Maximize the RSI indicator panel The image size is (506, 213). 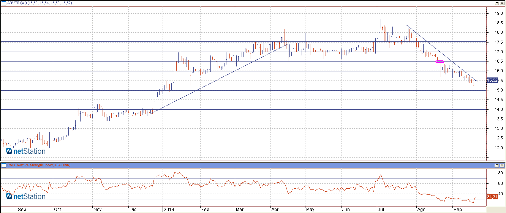pos(497,166)
